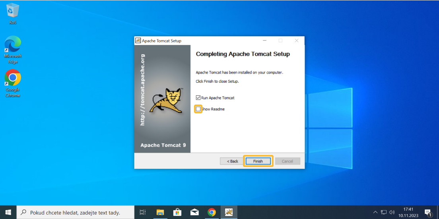Image resolution: width=439 pixels, height=219 pixels.
Task: Expand the hidden system tray icons chevron
Action: pyautogui.click(x=375, y=212)
